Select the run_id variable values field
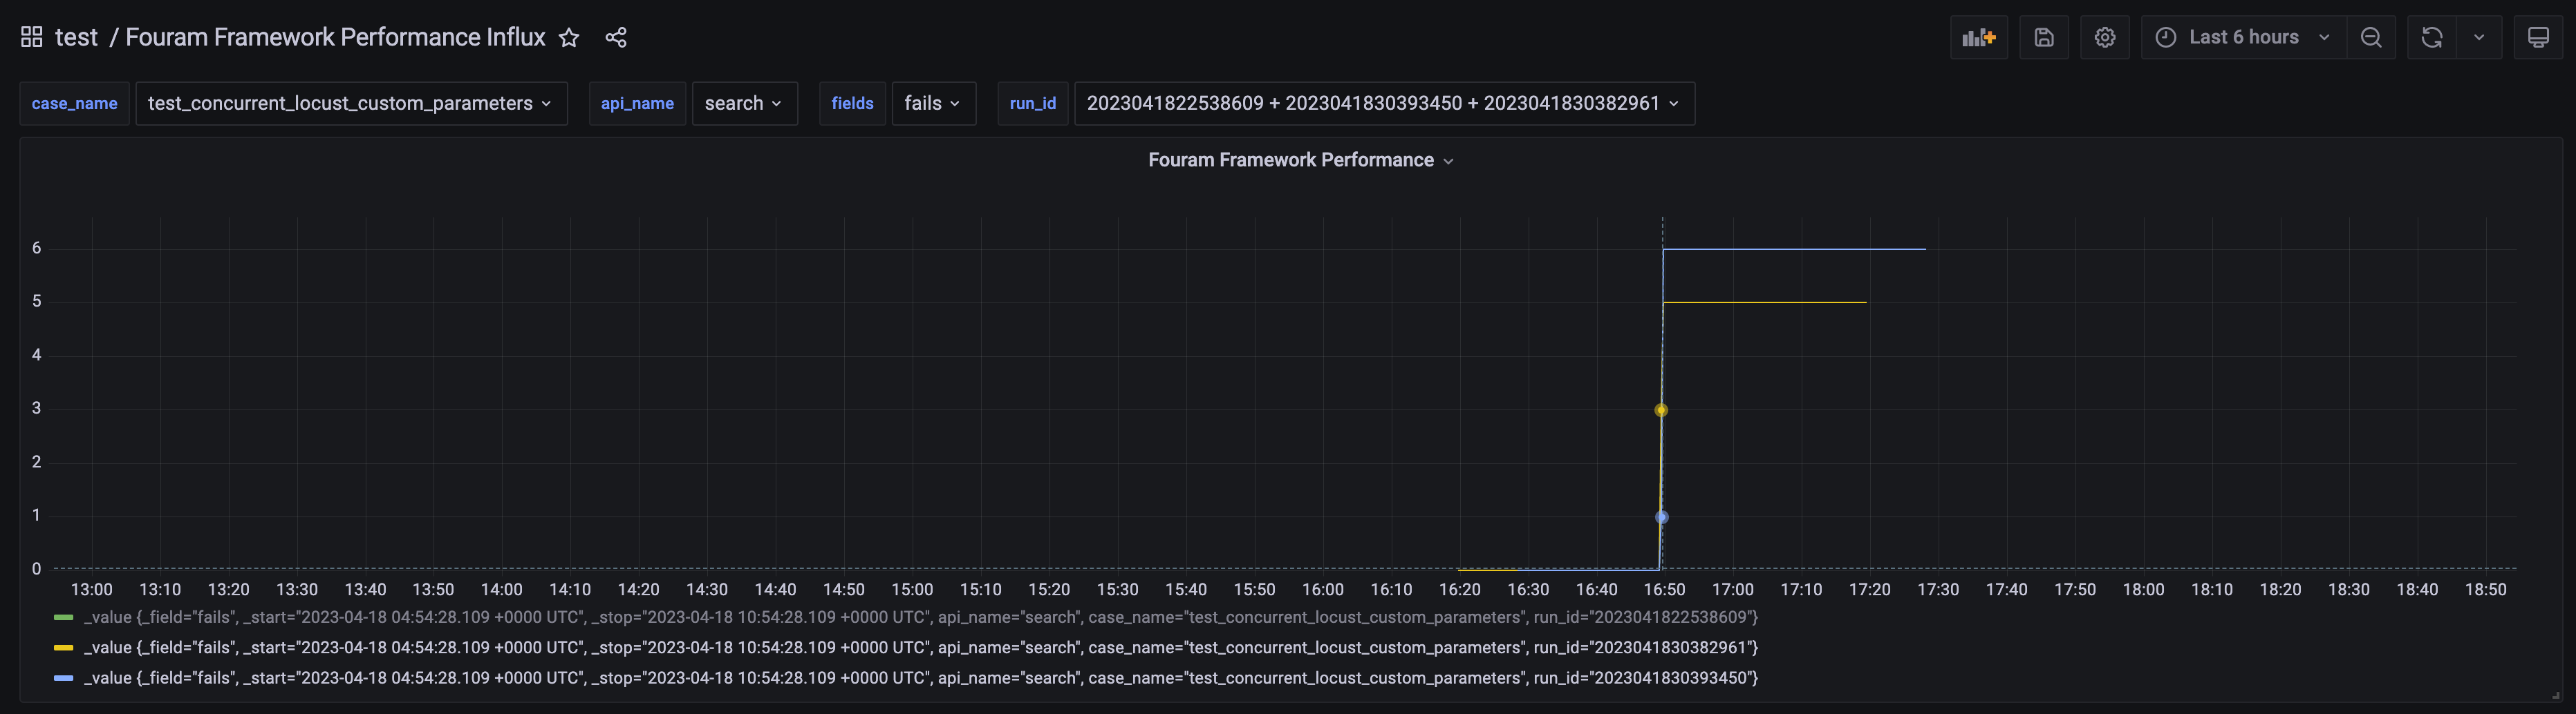 [x=1382, y=103]
